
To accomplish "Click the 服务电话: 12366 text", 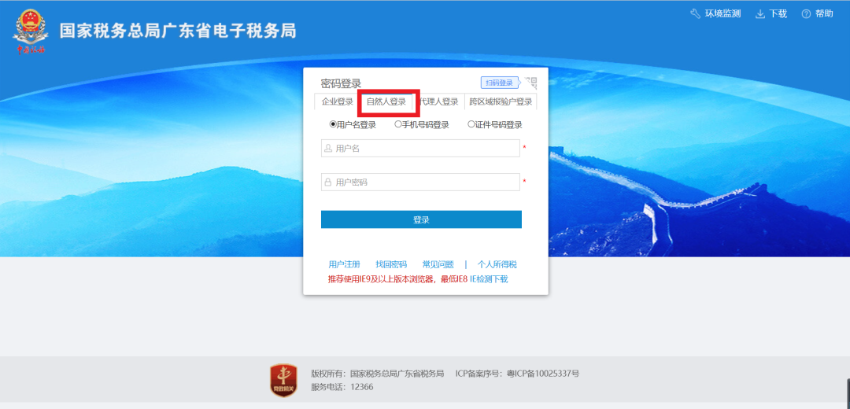I will (x=342, y=387).
